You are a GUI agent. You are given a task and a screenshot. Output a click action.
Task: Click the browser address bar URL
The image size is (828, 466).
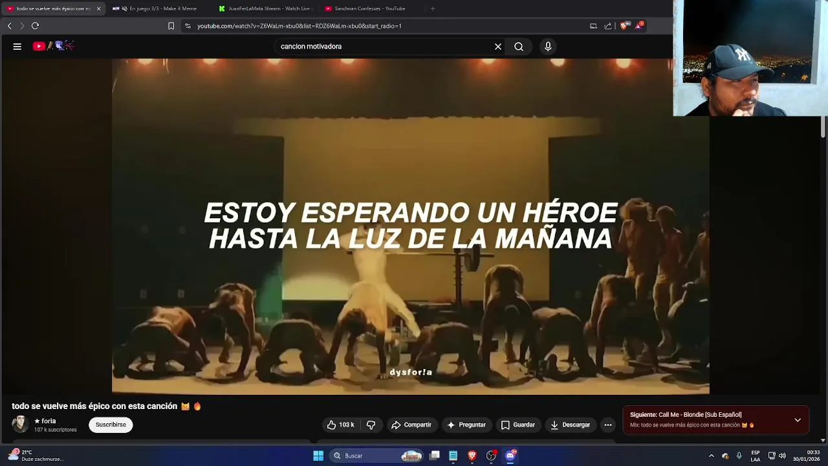click(300, 26)
